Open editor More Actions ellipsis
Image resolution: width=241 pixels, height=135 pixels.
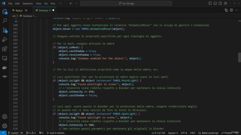(x=236, y=10)
